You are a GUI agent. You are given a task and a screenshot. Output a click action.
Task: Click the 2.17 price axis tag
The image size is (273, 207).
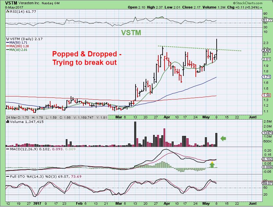[x=266, y=51]
